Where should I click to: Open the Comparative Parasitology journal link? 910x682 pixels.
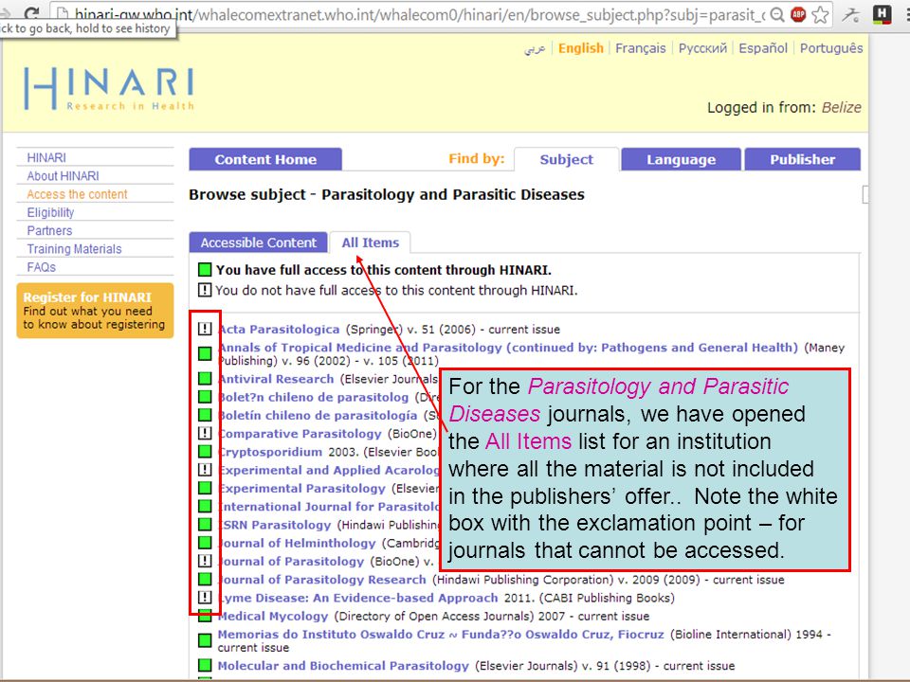tap(300, 433)
